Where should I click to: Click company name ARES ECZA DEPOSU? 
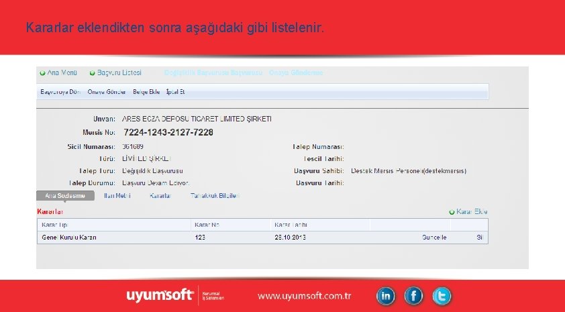197,119
